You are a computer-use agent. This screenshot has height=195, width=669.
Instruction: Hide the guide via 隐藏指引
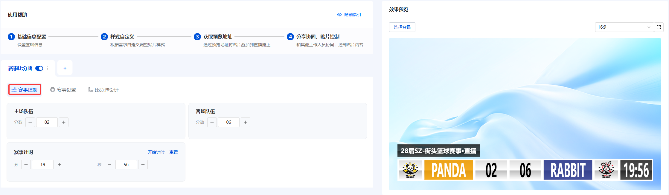[349, 15]
